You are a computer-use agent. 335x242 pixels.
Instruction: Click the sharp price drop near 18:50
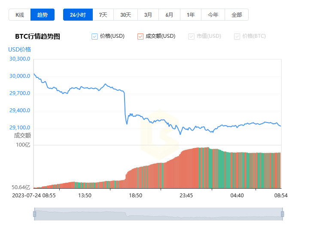(x=125, y=107)
